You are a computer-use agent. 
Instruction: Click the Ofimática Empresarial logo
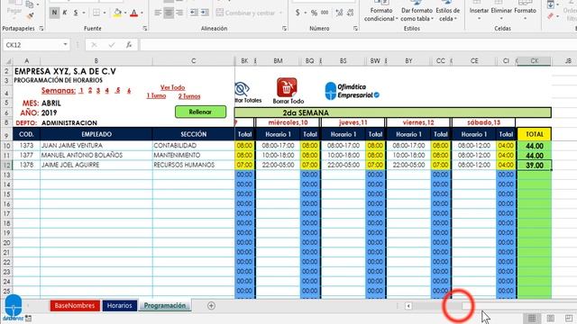[x=352, y=91]
